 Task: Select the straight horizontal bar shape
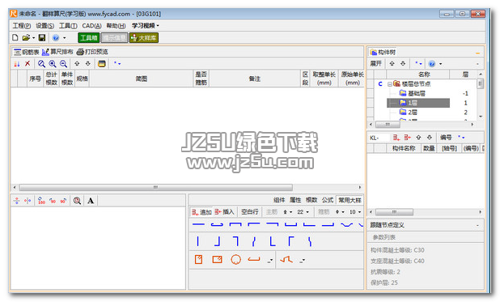click(x=198, y=224)
